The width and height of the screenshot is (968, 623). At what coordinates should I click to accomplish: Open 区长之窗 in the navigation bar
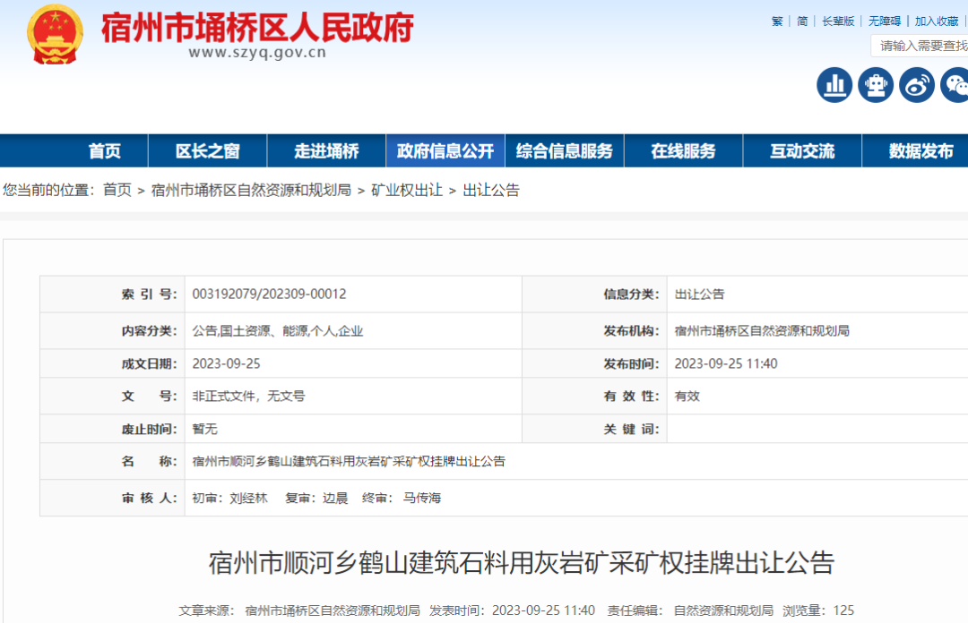(207, 151)
